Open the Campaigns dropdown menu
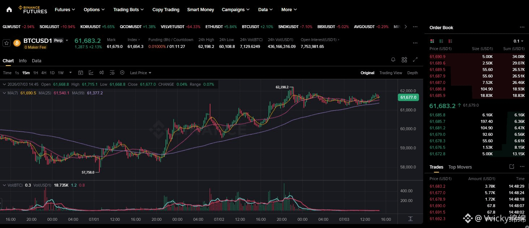This screenshot has height=228, width=529. coord(236,10)
